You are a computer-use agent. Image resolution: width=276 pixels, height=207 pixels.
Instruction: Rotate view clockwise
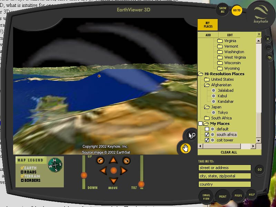click(127, 160)
